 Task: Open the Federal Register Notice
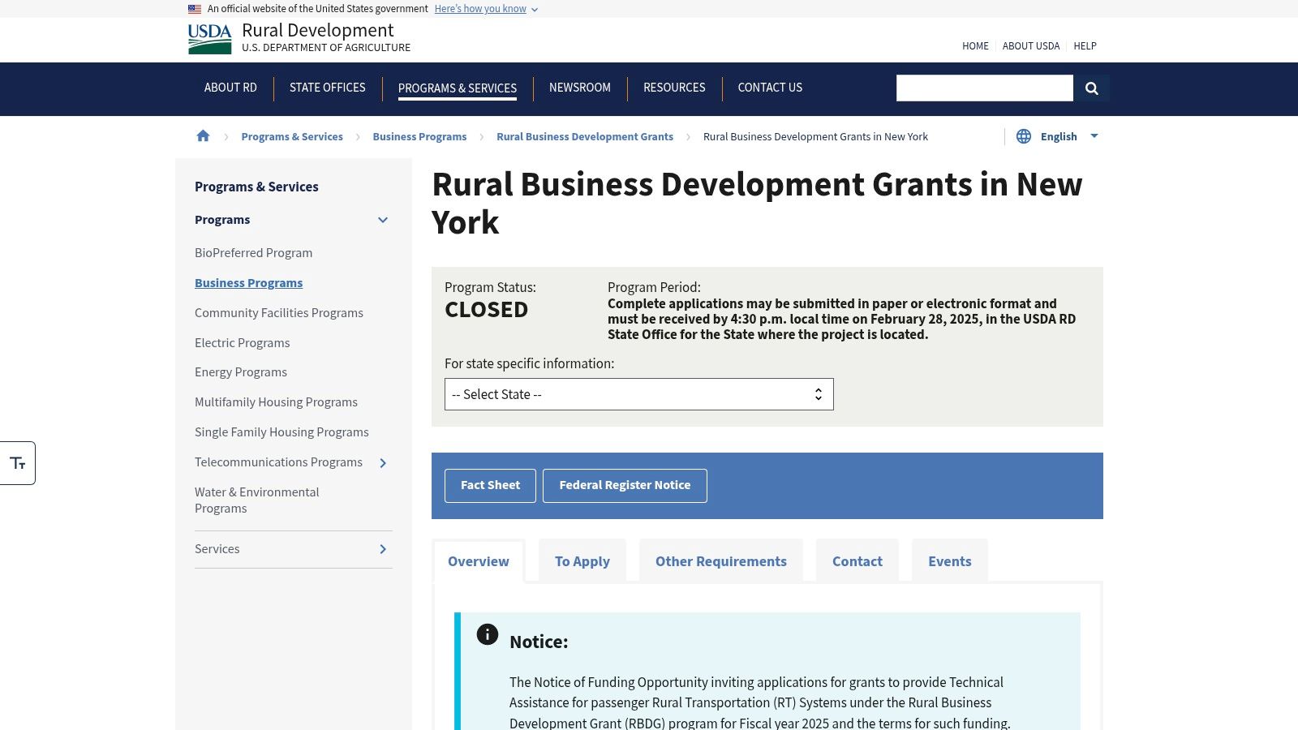(625, 485)
